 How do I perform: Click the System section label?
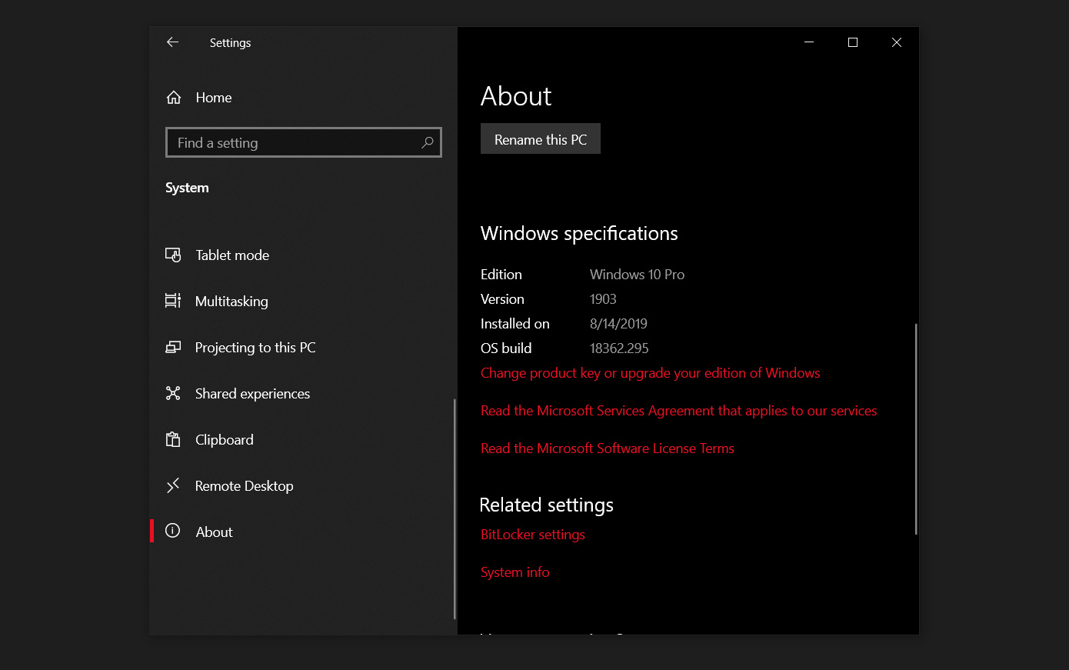pyautogui.click(x=187, y=188)
